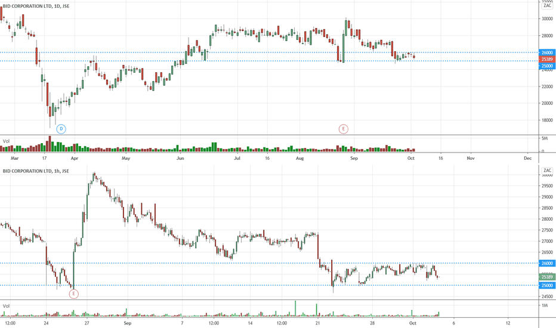Click the 25000 price line label on daily chart
Screen dimensions: 556x328
tap(547, 66)
